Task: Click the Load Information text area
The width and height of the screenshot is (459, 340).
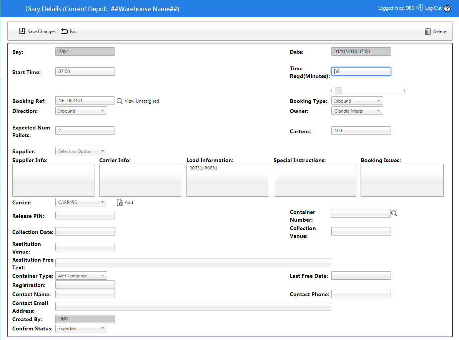Action: tap(228, 180)
